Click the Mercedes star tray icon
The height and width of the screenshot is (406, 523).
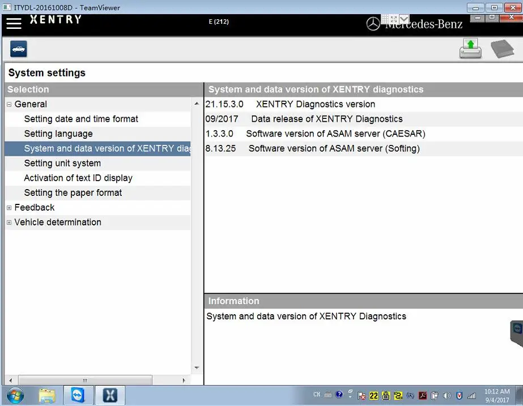tap(410, 396)
